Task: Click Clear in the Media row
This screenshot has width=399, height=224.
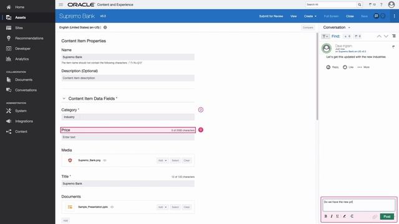Action: [x=186, y=161]
